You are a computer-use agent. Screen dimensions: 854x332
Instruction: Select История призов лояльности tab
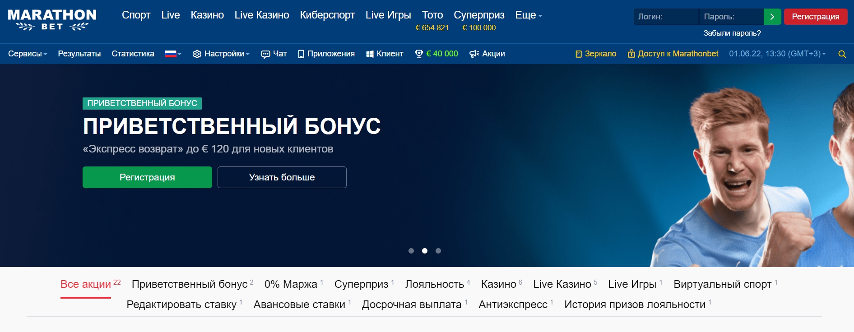pos(637,304)
